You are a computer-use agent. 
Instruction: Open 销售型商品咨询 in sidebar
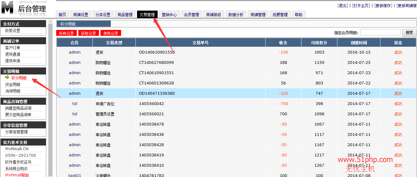(18, 108)
